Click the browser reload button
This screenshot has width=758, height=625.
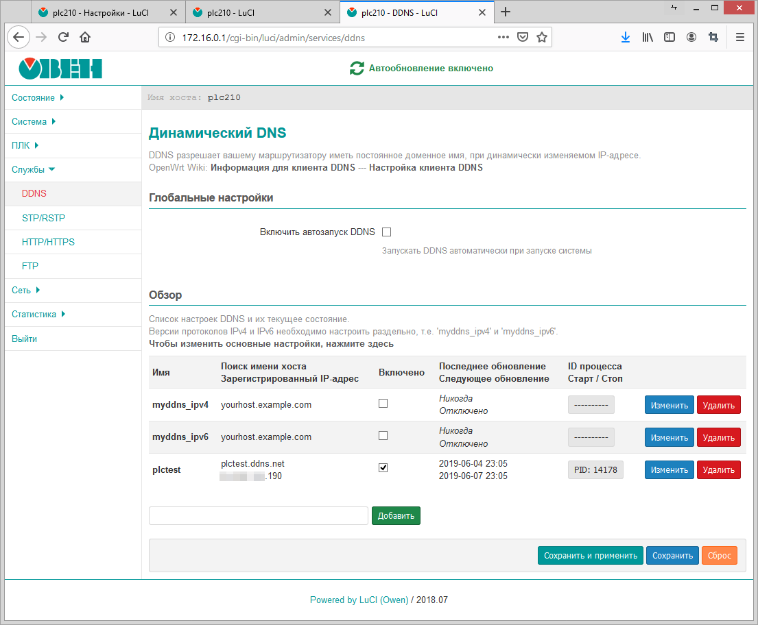[63, 38]
